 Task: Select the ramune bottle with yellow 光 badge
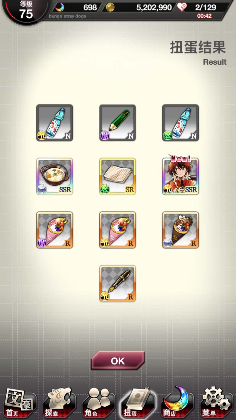[x=55, y=123]
